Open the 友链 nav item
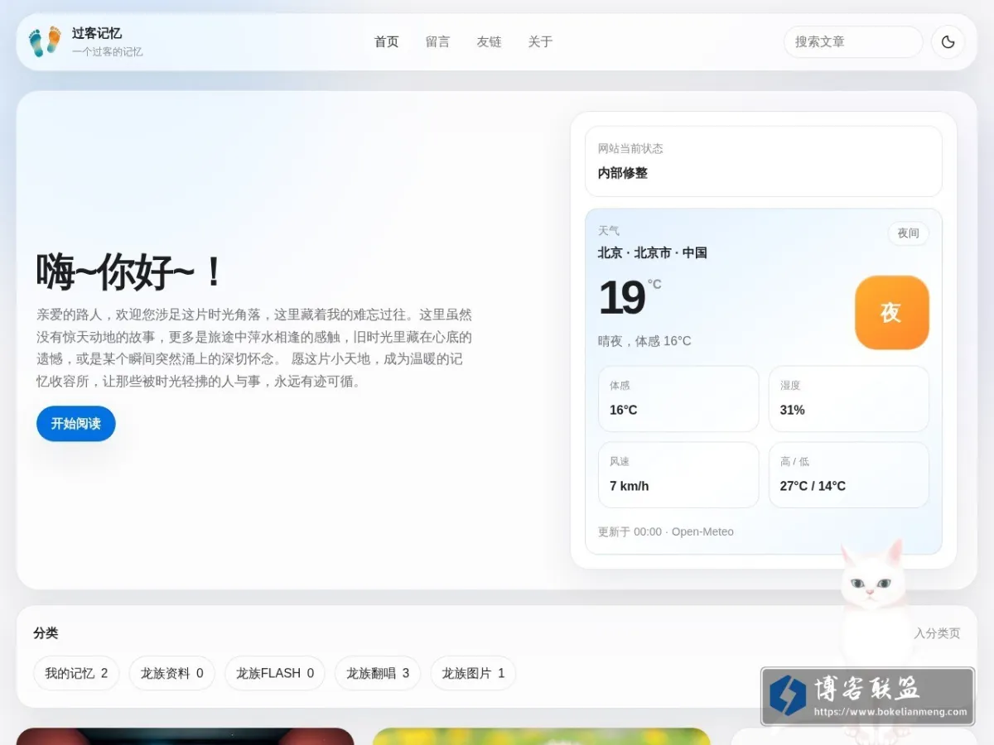994x745 pixels. (x=490, y=41)
